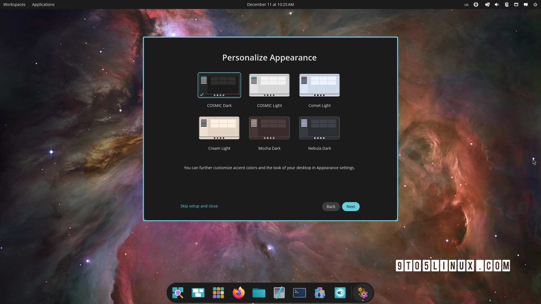Open the sound volume applet
Viewport: 541px width, 304px height.
(497, 5)
